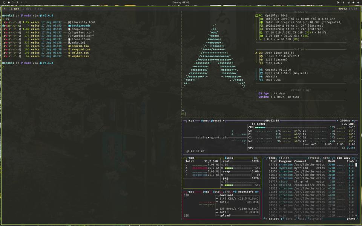Click the backgrounds folder icon in ls listing
The height and width of the screenshot is (226, 362).
69,26
